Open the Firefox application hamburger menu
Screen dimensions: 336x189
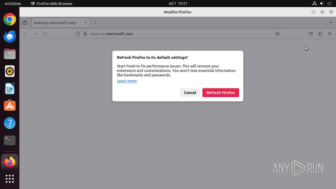click(330, 34)
